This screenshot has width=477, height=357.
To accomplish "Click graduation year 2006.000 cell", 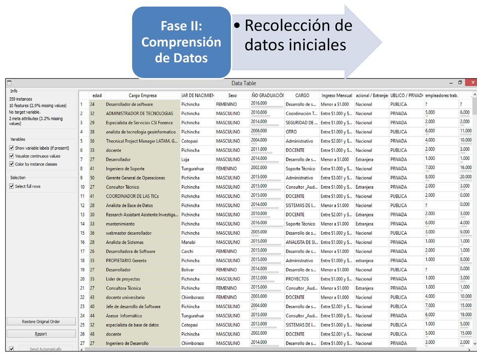I will (267, 132).
